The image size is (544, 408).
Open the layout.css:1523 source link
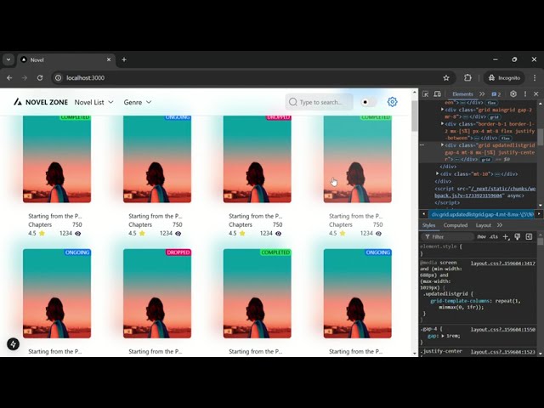(503, 351)
